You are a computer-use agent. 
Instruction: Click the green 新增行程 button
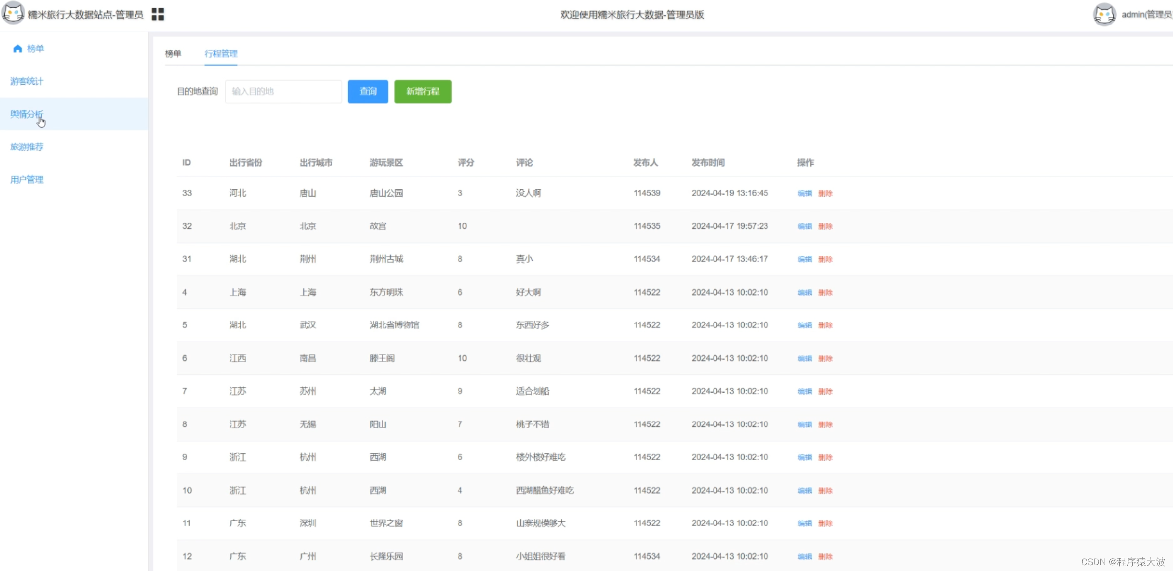(423, 92)
